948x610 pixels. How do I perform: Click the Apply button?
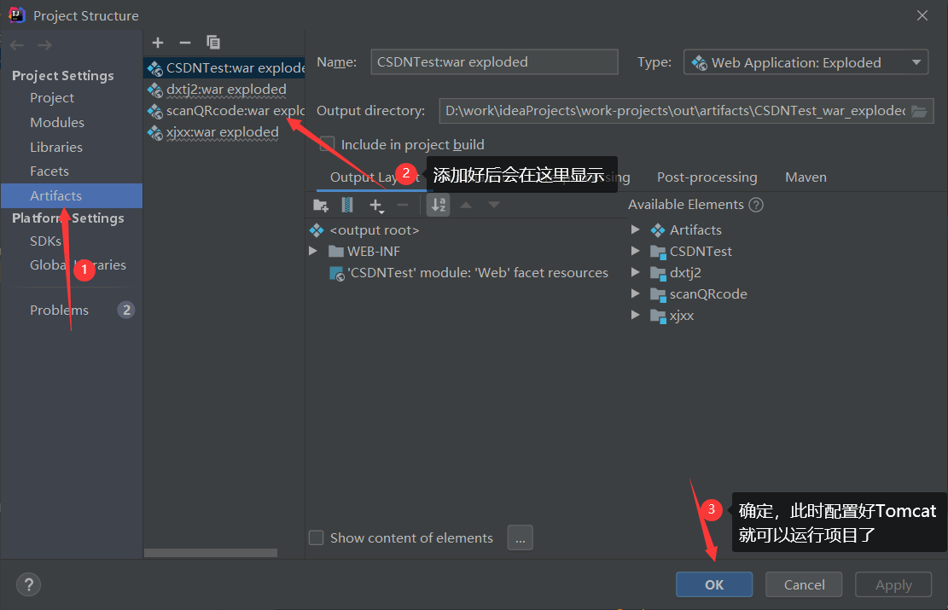[893, 584]
